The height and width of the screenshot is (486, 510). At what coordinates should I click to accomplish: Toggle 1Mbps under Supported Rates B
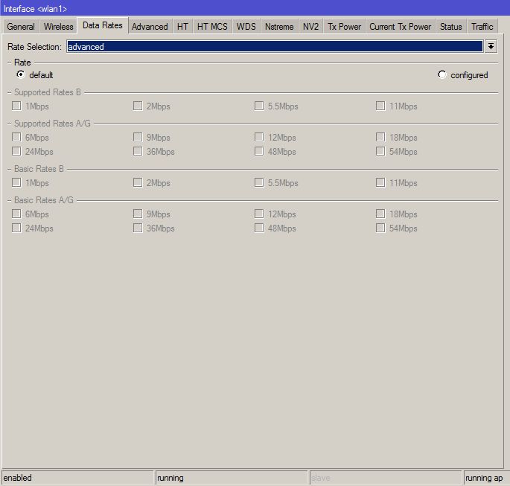click(16, 106)
